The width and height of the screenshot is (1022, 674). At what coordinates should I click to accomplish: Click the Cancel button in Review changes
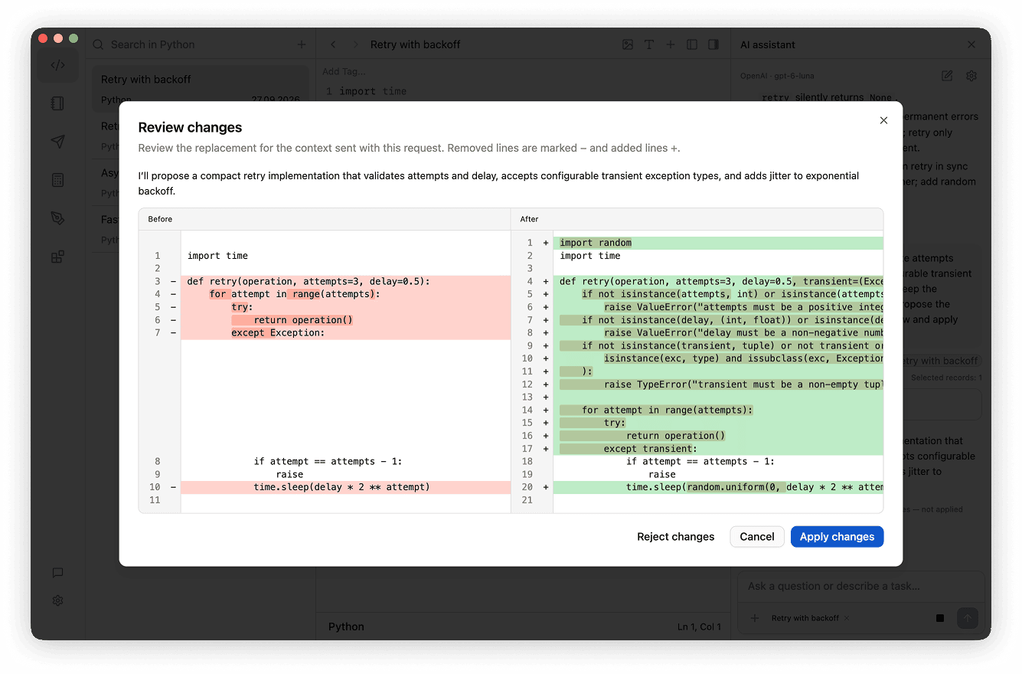(757, 537)
